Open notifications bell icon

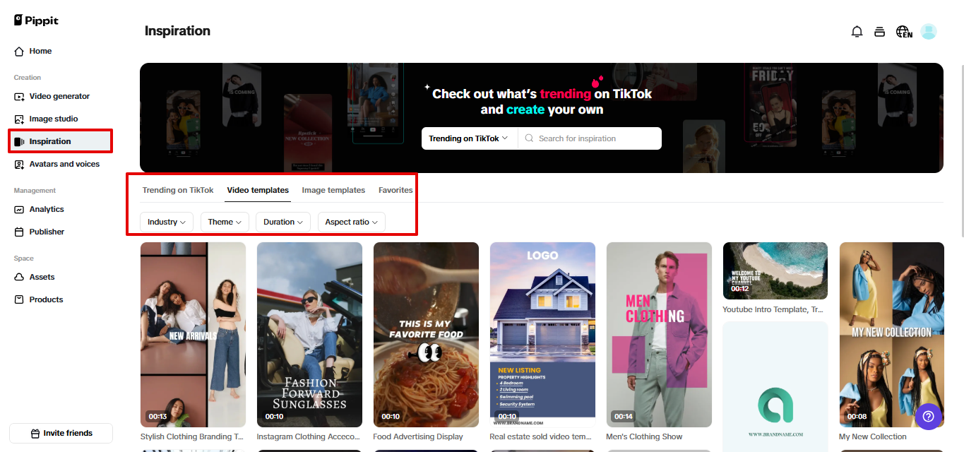pyautogui.click(x=857, y=31)
